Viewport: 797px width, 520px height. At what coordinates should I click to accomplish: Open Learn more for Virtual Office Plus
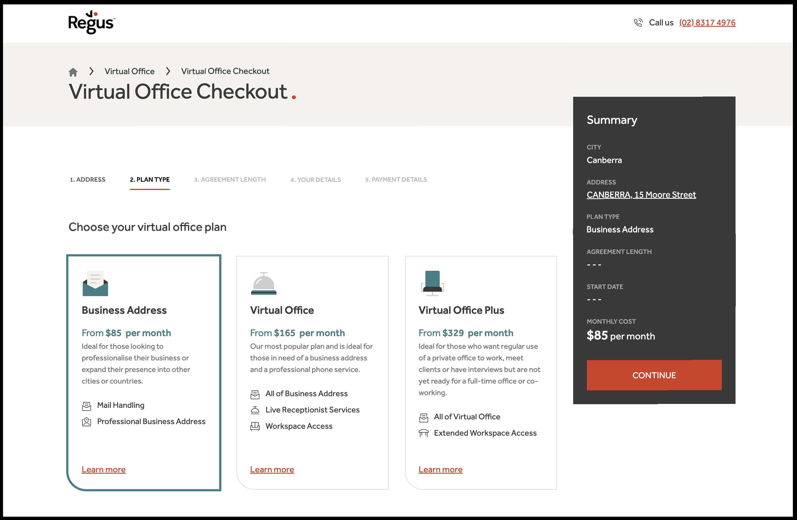[440, 470]
